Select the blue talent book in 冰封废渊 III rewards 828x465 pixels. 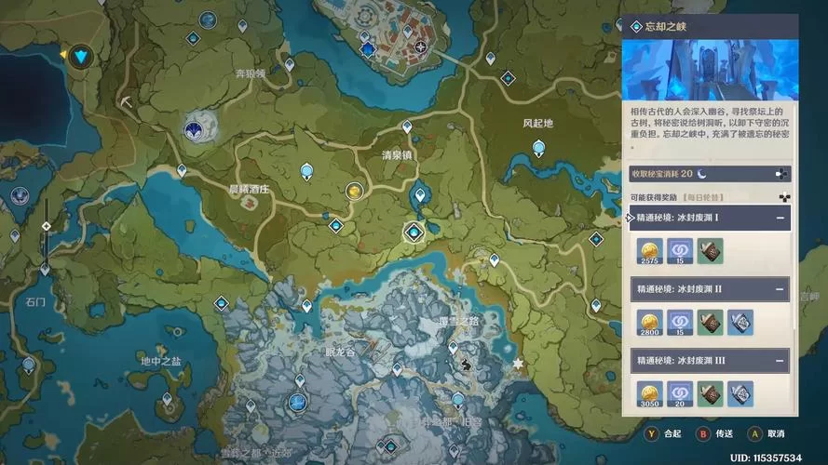click(740, 393)
